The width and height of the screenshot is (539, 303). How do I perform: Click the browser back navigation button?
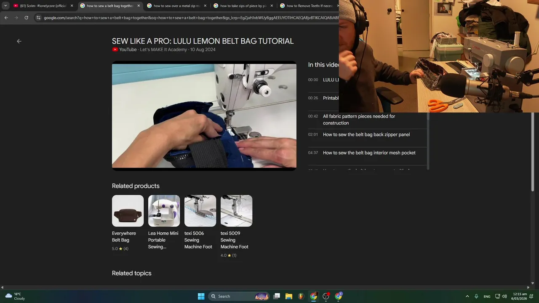click(x=6, y=18)
